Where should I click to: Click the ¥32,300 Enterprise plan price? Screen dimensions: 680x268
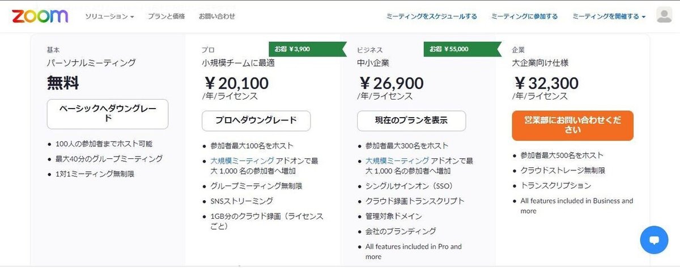click(546, 83)
